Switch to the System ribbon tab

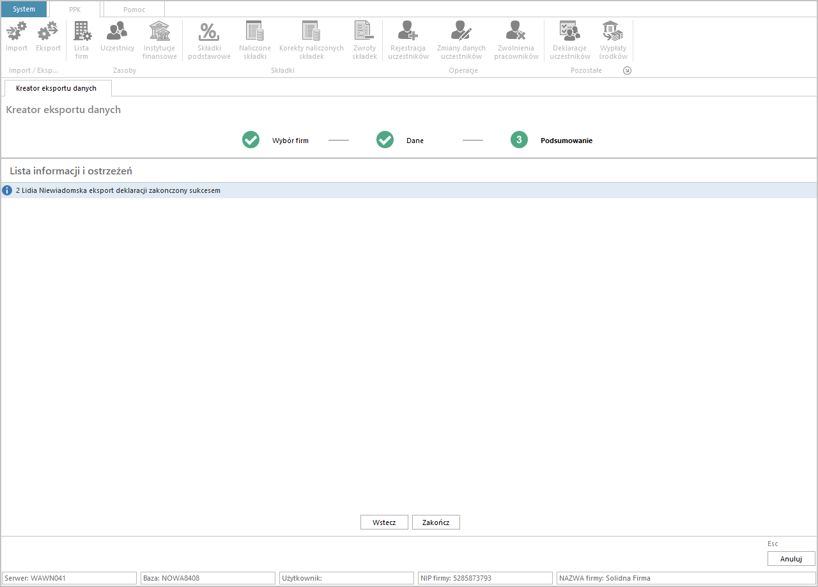click(24, 9)
